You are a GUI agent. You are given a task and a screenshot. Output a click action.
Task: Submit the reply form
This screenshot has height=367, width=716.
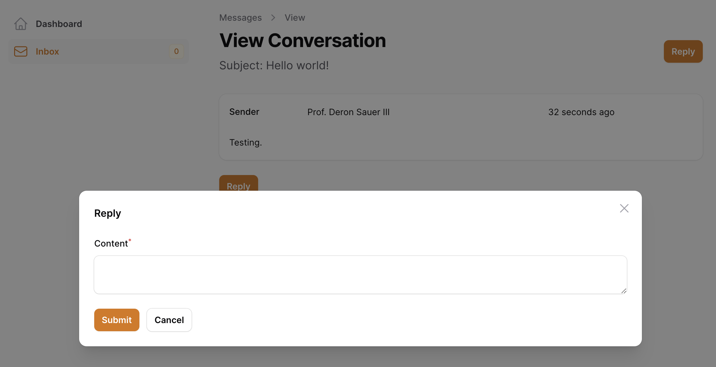[x=117, y=320]
